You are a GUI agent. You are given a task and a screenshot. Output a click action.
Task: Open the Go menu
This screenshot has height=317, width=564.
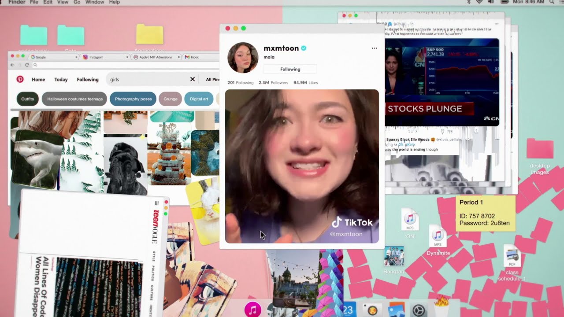[77, 2]
